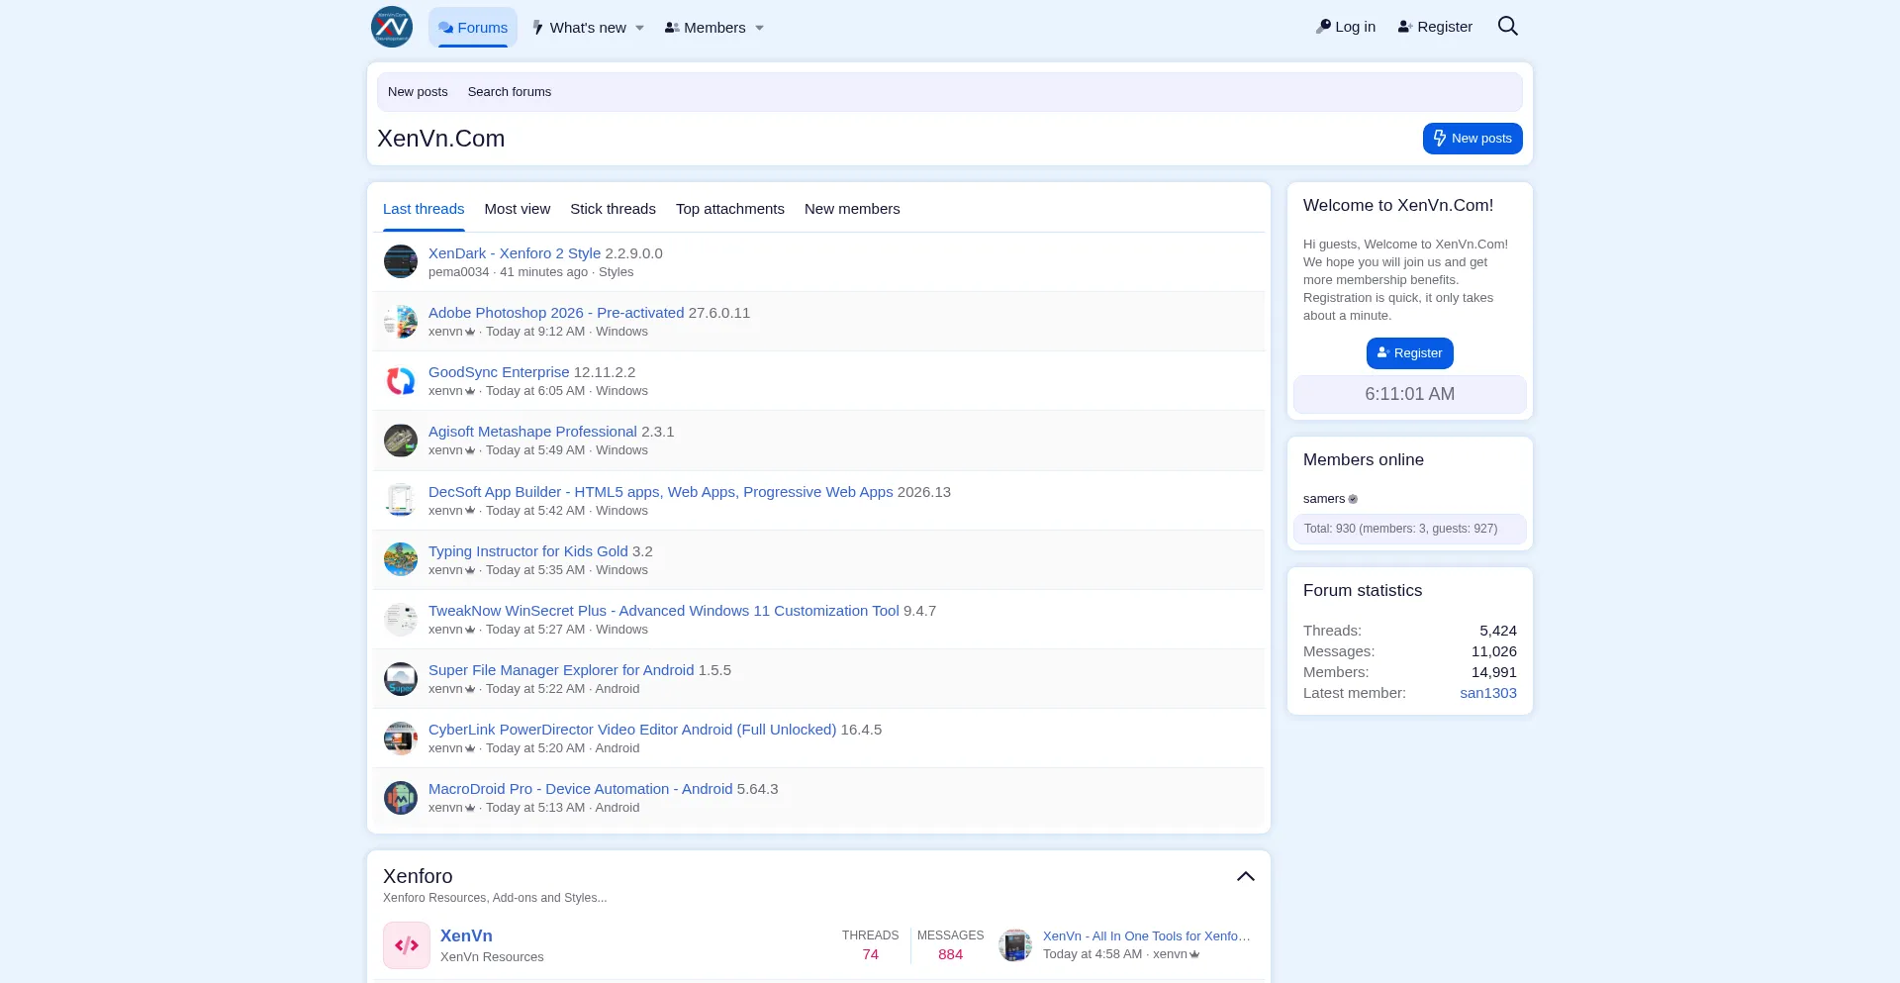Open XenDark thread author avatar

pyautogui.click(x=401, y=261)
